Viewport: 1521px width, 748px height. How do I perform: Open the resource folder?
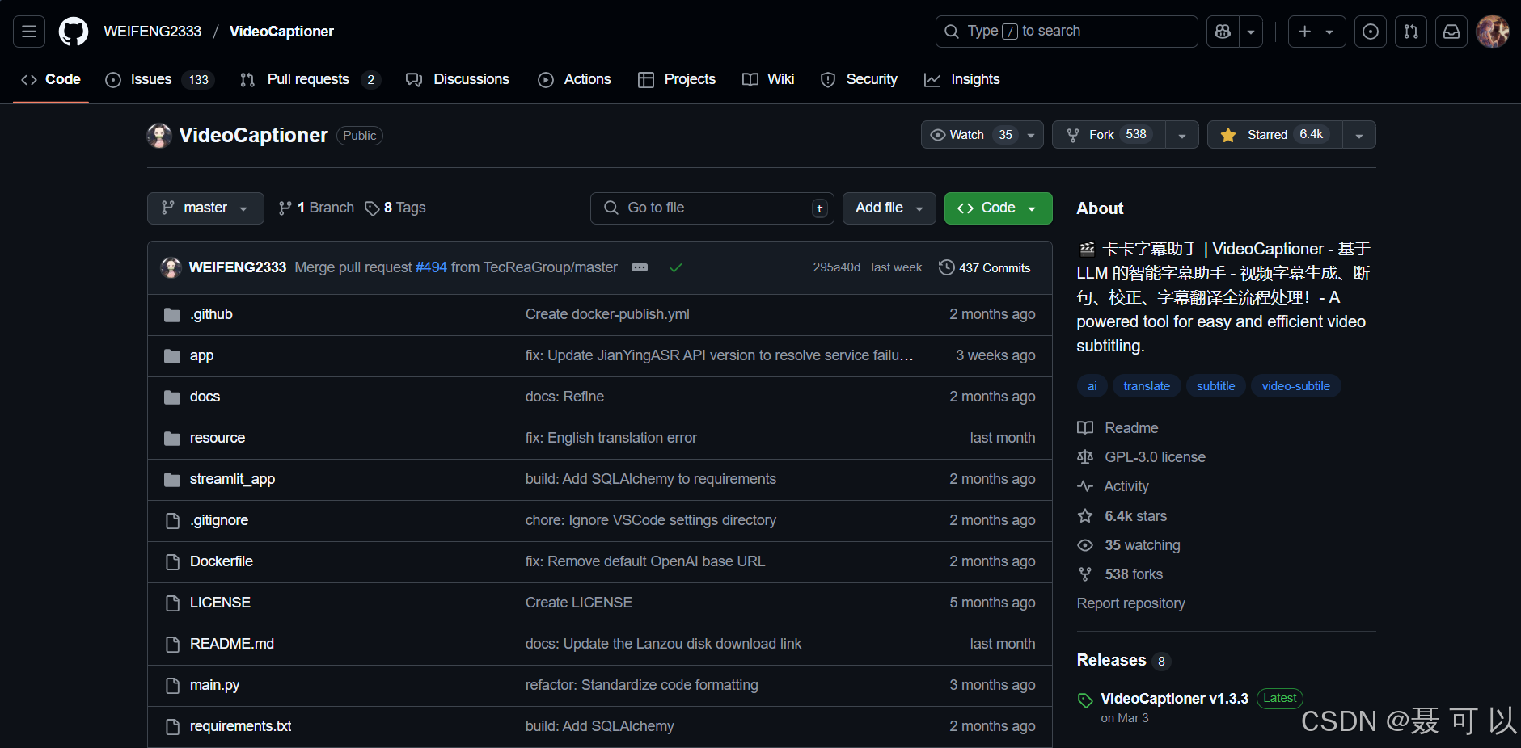click(218, 438)
